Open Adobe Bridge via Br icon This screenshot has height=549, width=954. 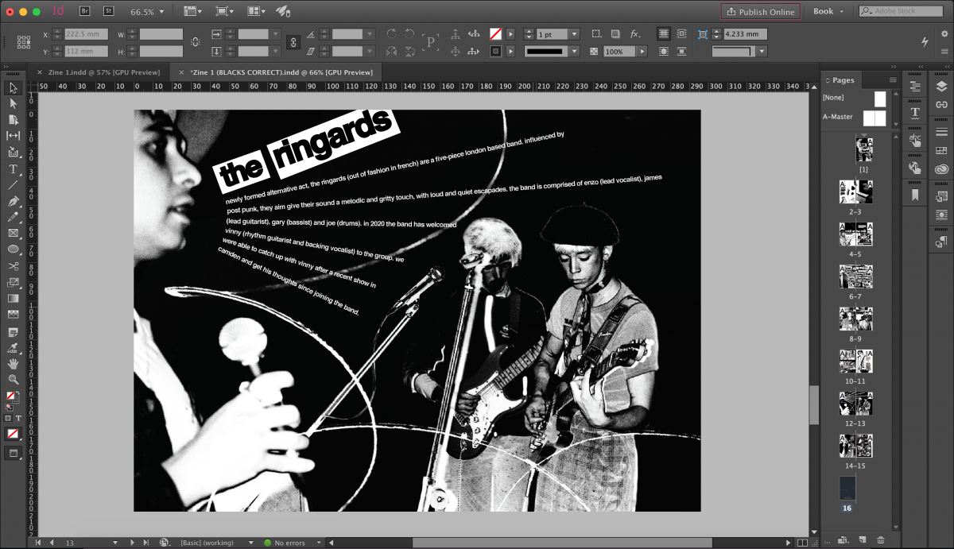click(x=85, y=11)
